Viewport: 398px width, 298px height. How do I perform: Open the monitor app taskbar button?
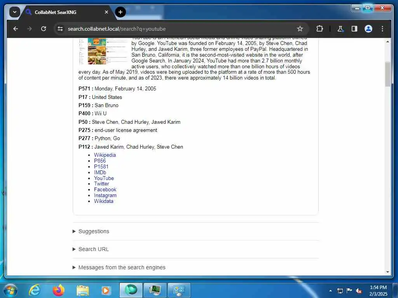click(155, 290)
